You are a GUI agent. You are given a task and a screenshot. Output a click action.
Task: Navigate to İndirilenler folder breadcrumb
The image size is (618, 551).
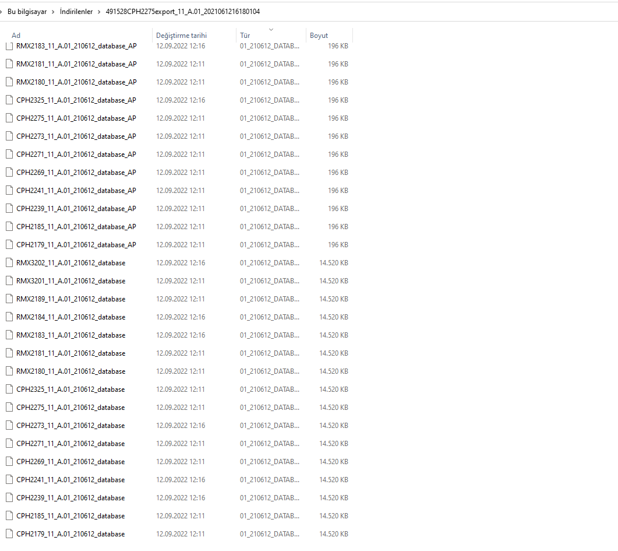(x=76, y=12)
